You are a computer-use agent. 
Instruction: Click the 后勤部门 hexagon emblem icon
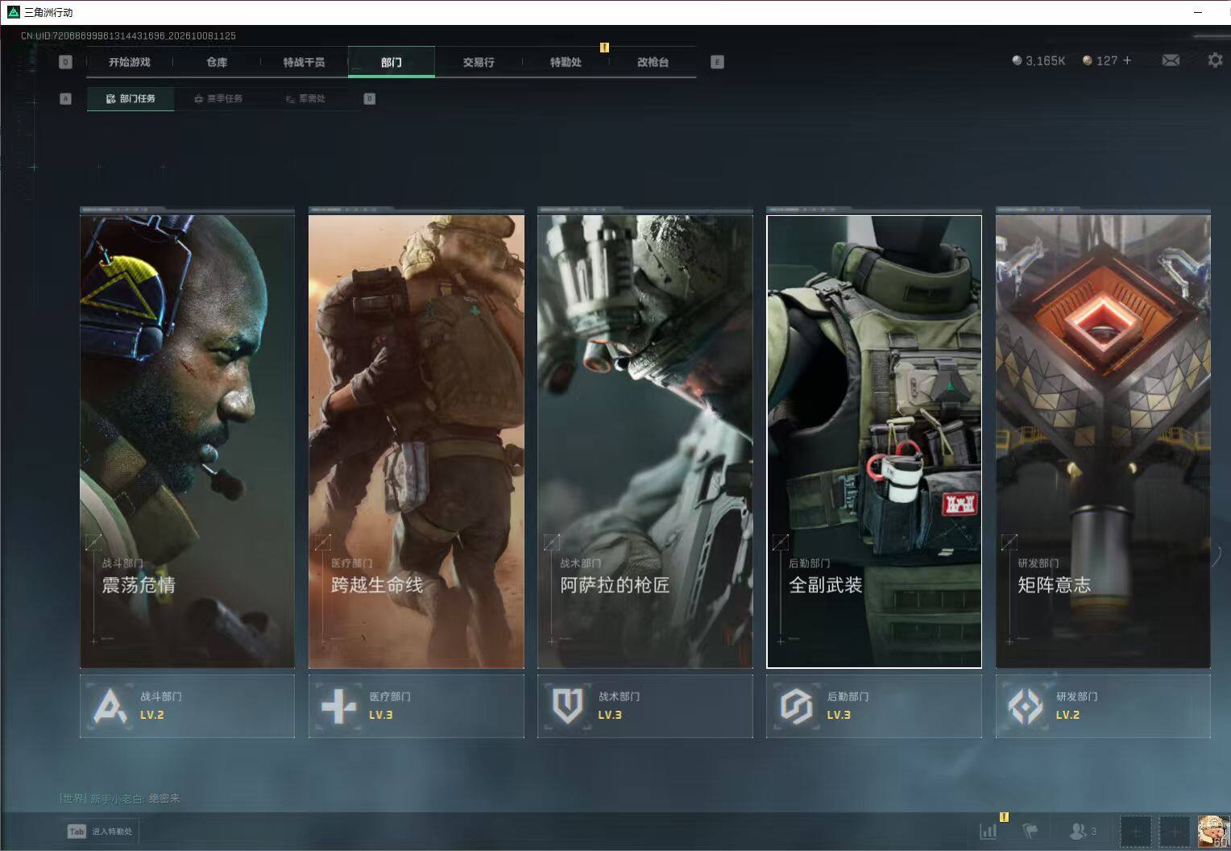coord(796,707)
